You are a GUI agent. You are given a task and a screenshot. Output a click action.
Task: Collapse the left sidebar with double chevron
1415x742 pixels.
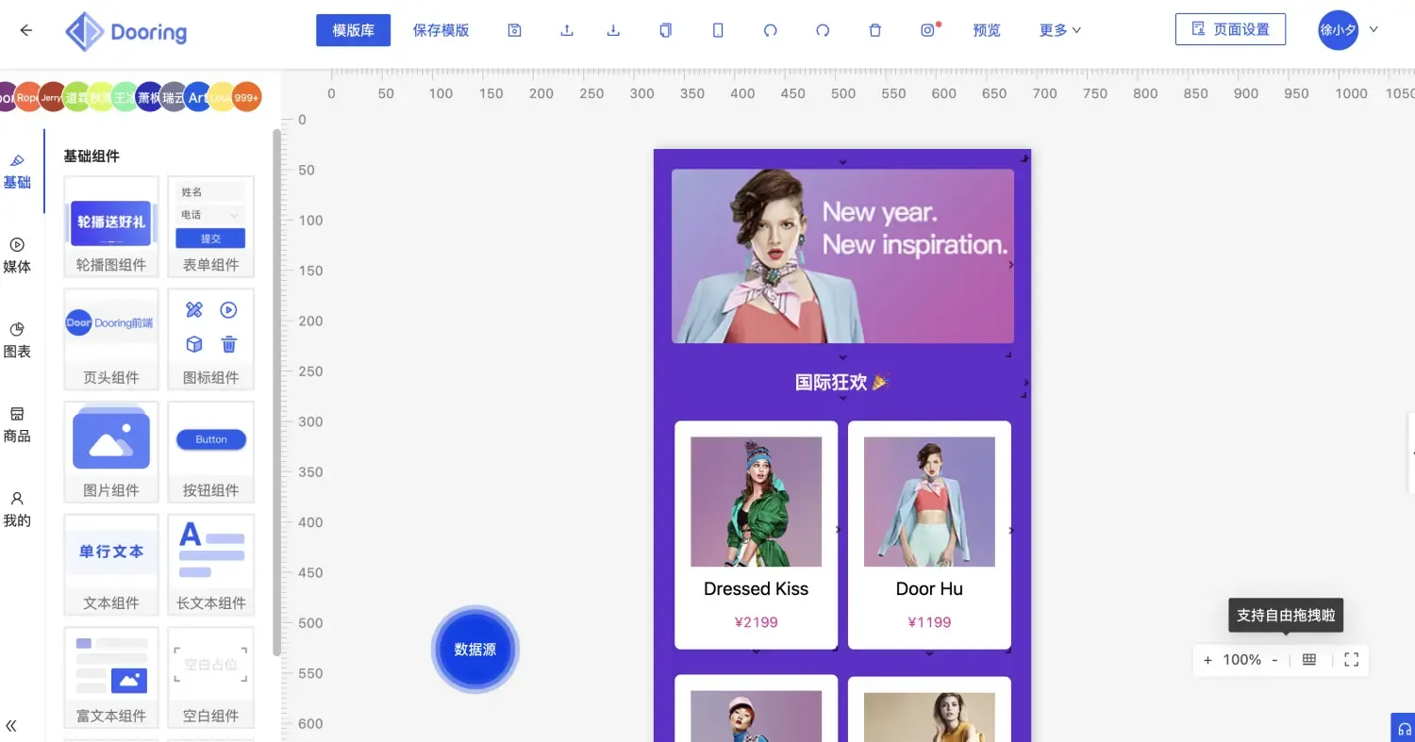(x=12, y=725)
